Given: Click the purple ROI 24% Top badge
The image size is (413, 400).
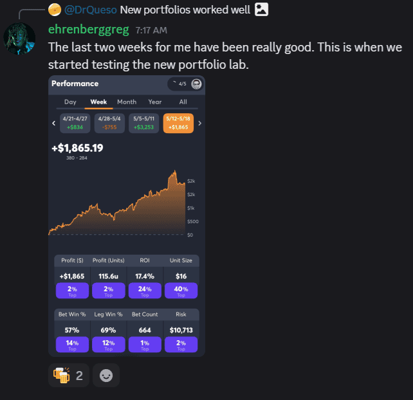Looking at the screenshot, I should (145, 291).
